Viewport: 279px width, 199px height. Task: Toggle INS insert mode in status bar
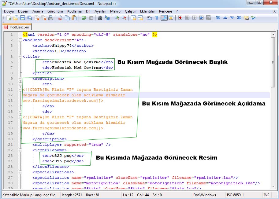[266, 195]
